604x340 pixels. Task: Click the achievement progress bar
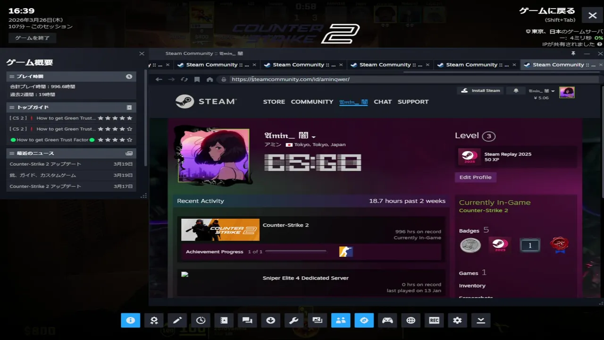(x=295, y=252)
